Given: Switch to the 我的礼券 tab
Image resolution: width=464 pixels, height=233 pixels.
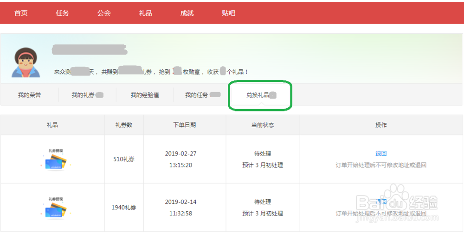Looking at the screenshot, I should 84,95.
